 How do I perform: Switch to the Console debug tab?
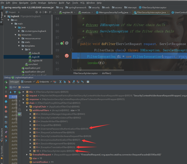click(28, 82)
